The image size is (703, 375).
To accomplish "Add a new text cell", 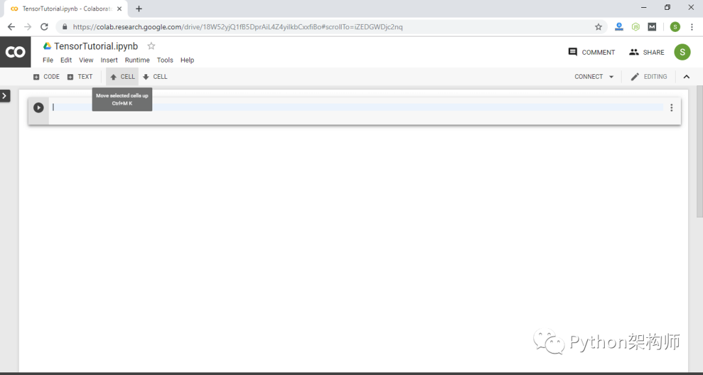I will pyautogui.click(x=80, y=77).
